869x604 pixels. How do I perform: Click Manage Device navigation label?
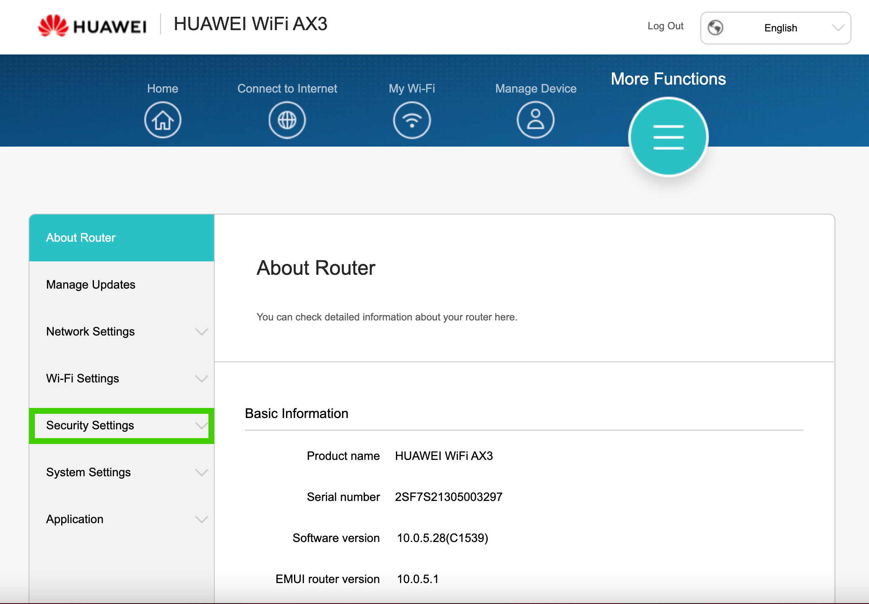pyautogui.click(x=536, y=88)
